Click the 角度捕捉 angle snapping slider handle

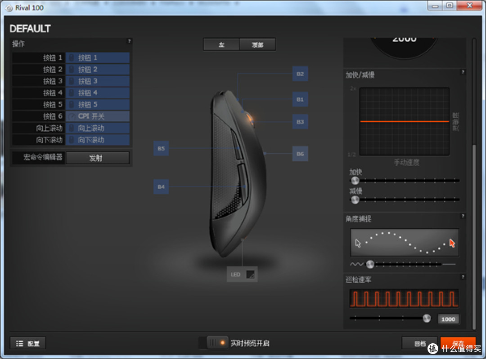pyautogui.click(x=370, y=264)
